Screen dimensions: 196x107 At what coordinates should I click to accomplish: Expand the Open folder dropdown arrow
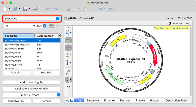tap(20, 9)
